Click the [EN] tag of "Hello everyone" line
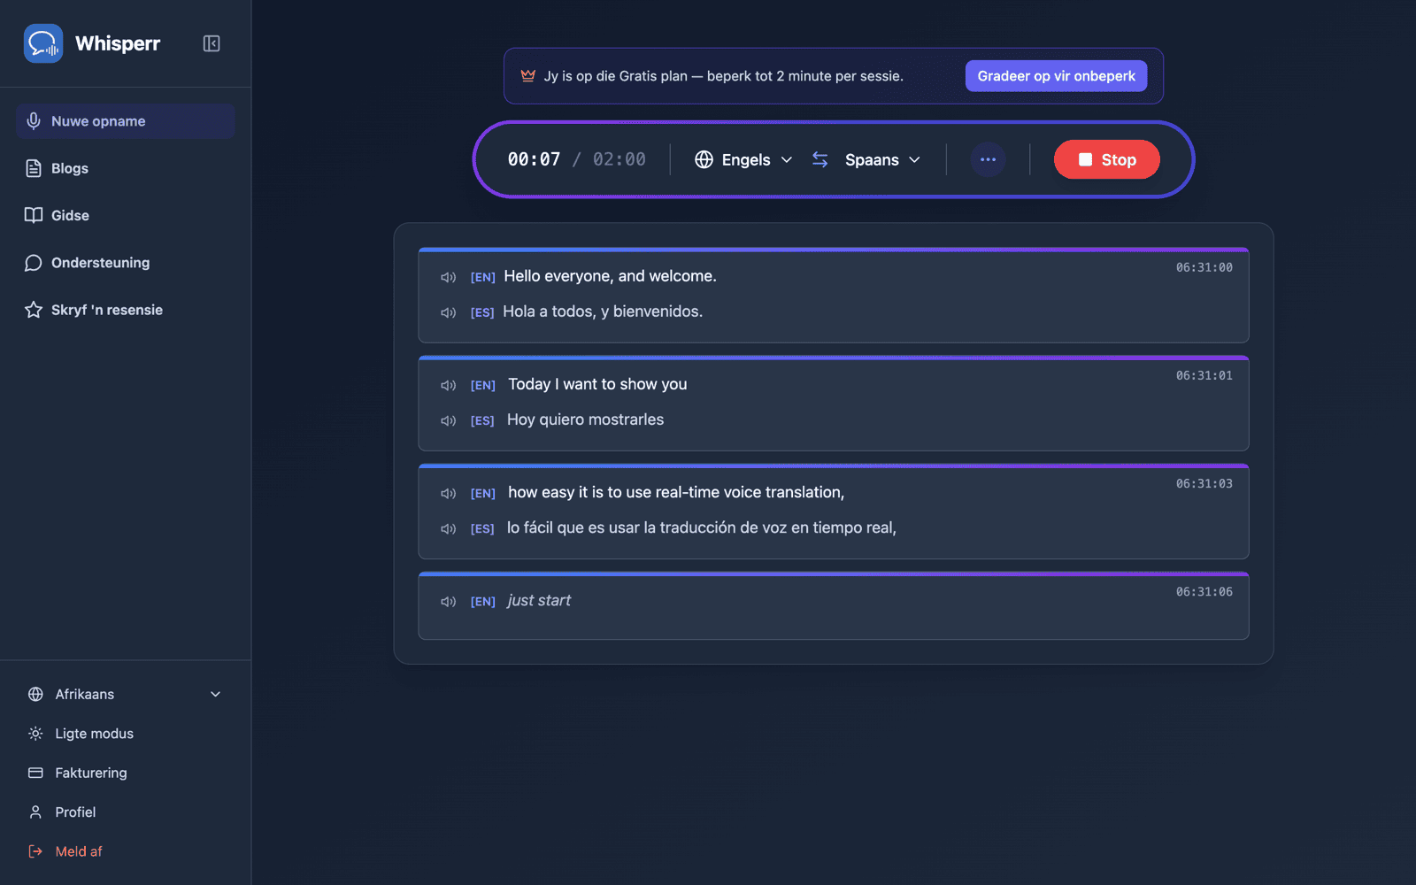Screen dimensions: 1416x885 (x=482, y=277)
